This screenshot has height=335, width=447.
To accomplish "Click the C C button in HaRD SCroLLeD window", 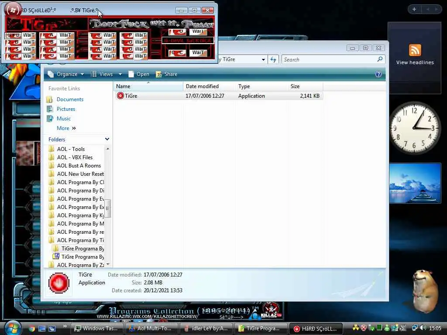I will [177, 53].
